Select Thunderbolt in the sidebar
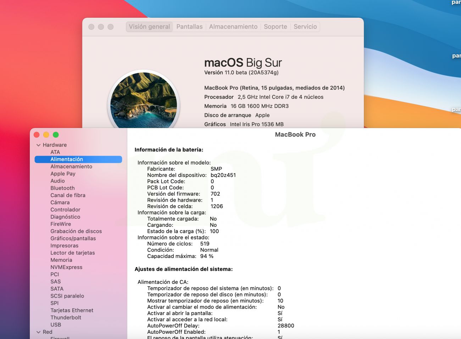This screenshot has height=339, width=461. point(66,318)
